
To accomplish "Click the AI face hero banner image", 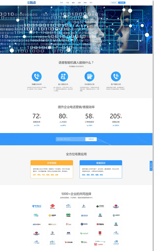I will click(x=76, y=29).
